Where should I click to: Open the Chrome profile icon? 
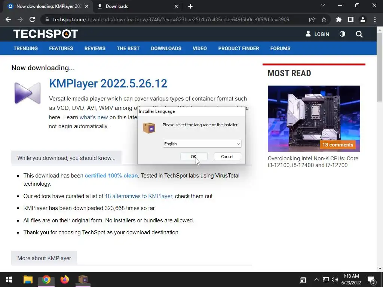click(x=363, y=19)
